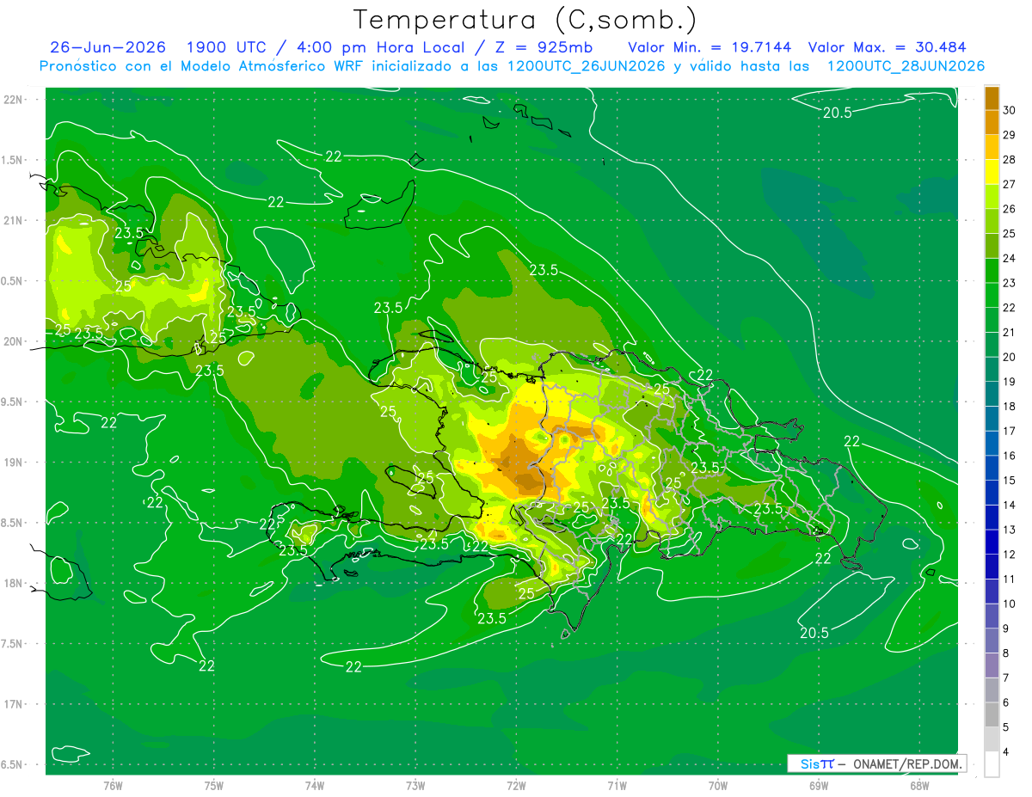The height and width of the screenshot is (797, 1032).
Task: Click the 71W longitude axis label
Action: (617, 786)
